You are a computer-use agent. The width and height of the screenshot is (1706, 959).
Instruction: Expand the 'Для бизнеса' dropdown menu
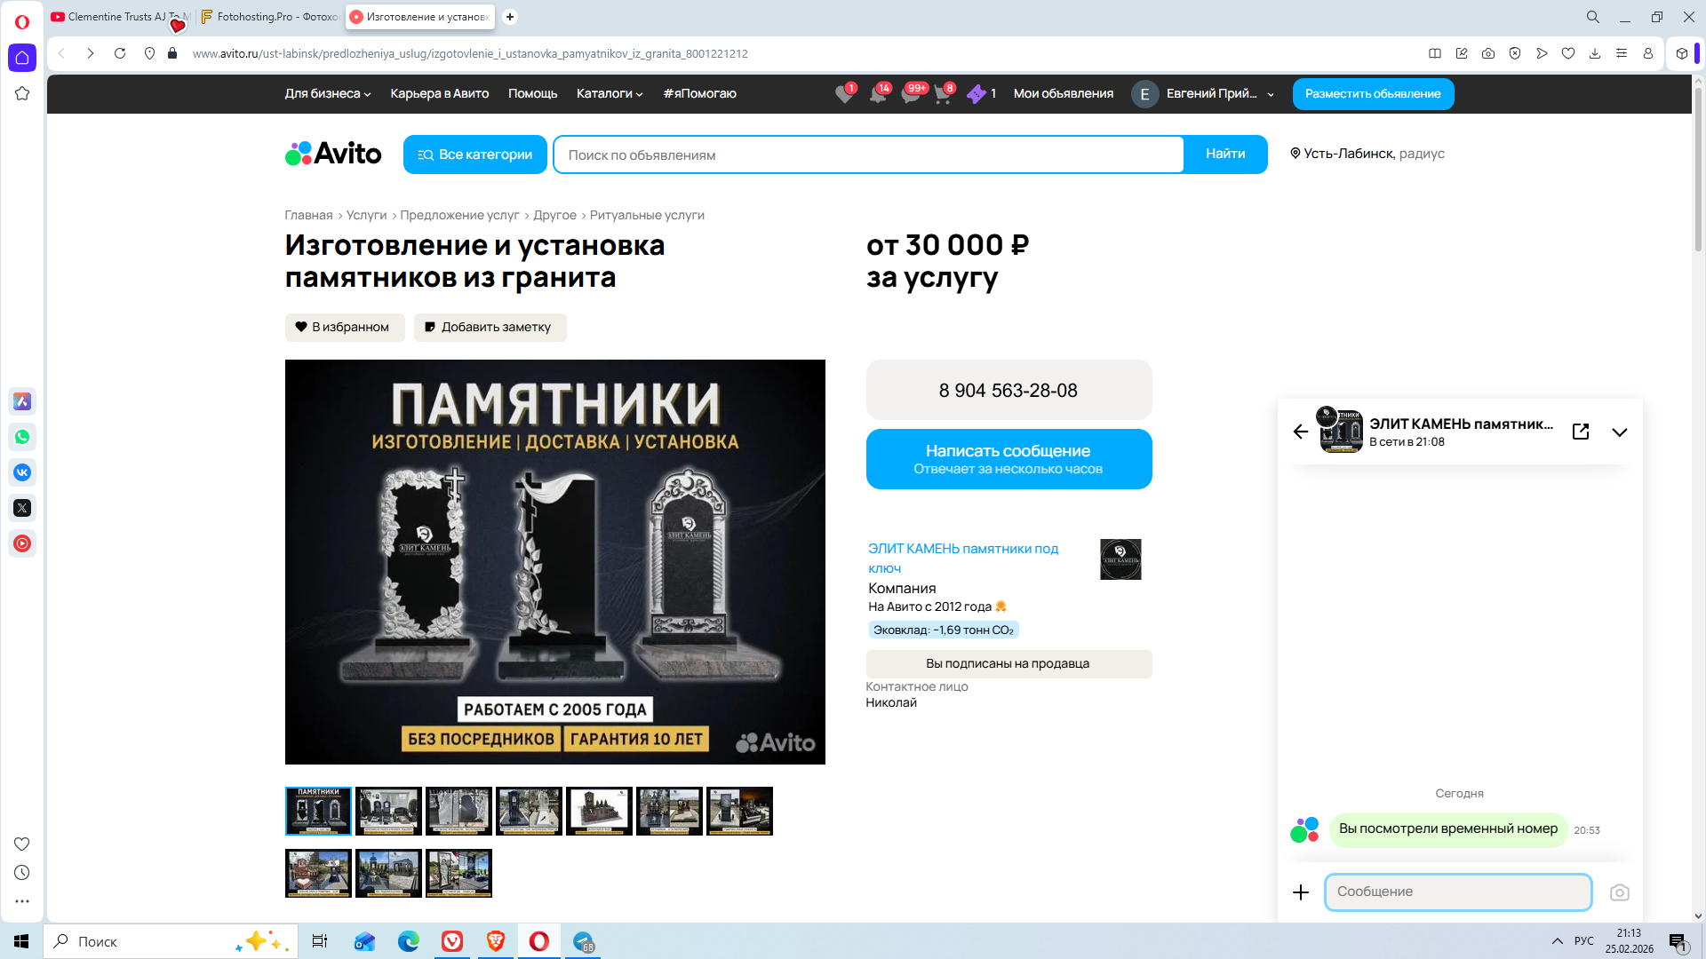tap(327, 93)
